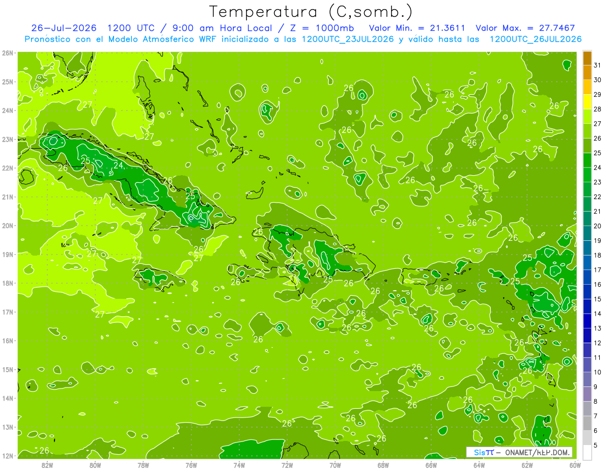Click latitude axis label '14N'

pos(7,398)
